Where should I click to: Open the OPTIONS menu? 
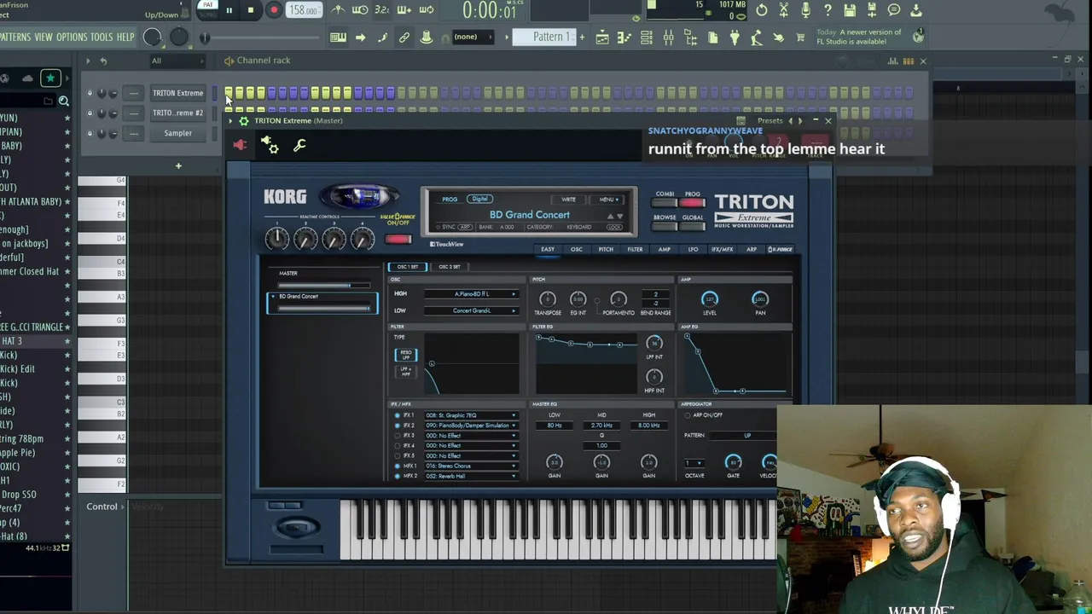[x=72, y=38]
